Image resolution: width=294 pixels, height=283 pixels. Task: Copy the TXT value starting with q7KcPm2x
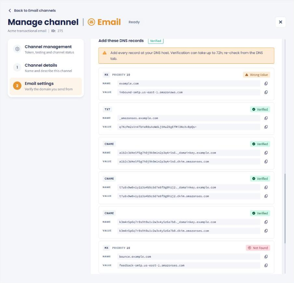pyautogui.click(x=266, y=127)
